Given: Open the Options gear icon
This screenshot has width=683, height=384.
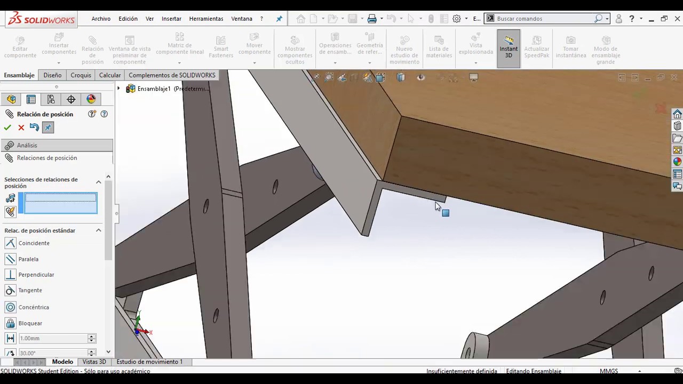Looking at the screenshot, I should 457,19.
